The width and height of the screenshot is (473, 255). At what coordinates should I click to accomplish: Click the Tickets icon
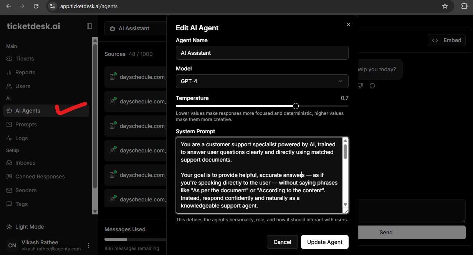9,59
